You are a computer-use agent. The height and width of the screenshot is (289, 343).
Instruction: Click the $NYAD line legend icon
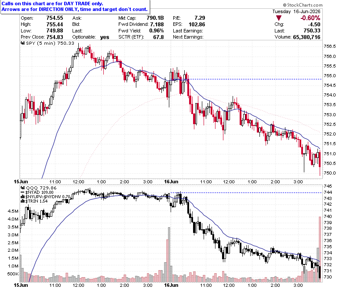click(x=22, y=192)
